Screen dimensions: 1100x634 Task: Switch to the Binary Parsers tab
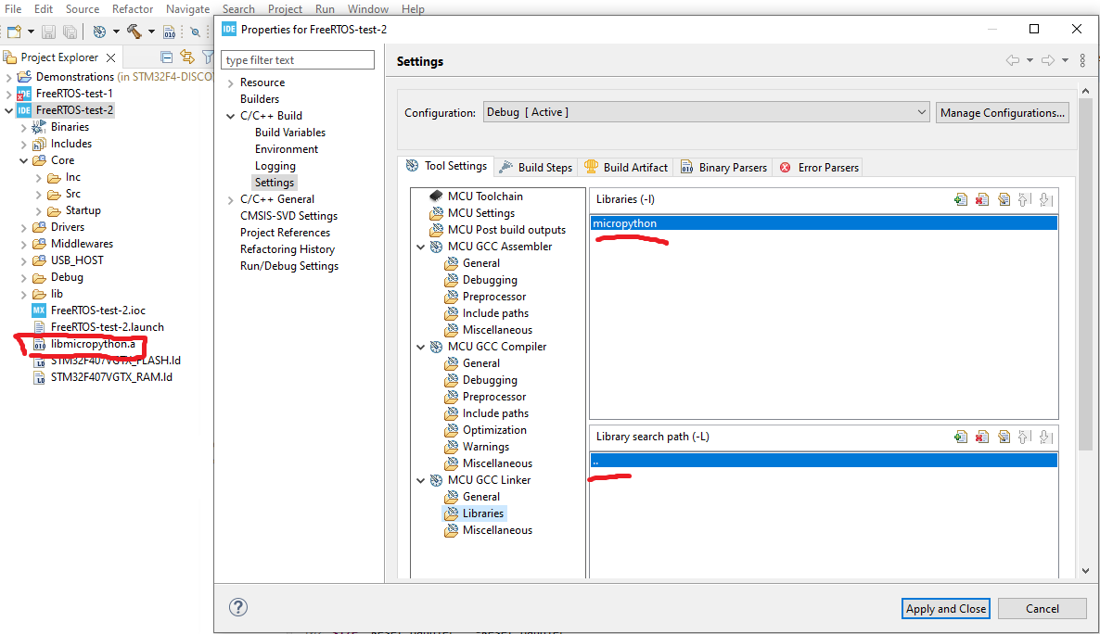click(723, 167)
